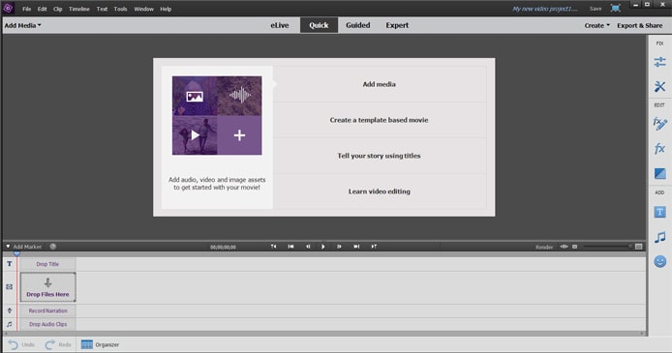Open the Create dropdown
This screenshot has width=672, height=353.
point(597,25)
